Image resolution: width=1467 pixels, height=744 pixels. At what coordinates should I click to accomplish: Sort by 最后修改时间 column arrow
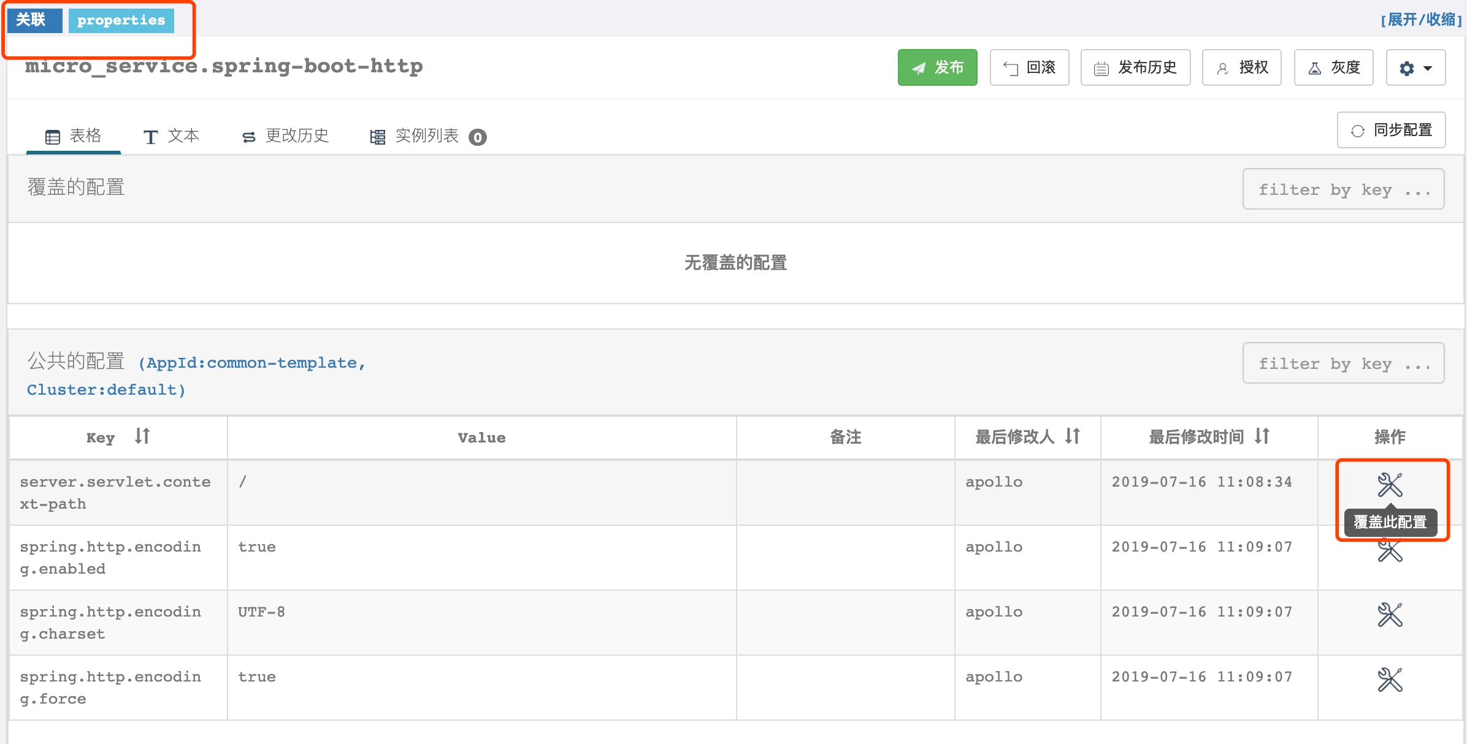click(1262, 436)
